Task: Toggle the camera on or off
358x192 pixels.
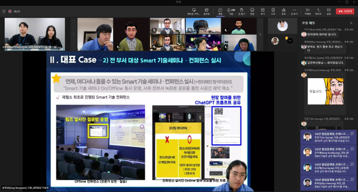Action: [307, 11]
